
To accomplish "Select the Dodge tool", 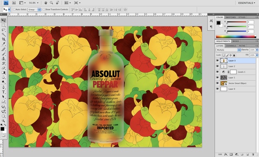I will (3, 82).
